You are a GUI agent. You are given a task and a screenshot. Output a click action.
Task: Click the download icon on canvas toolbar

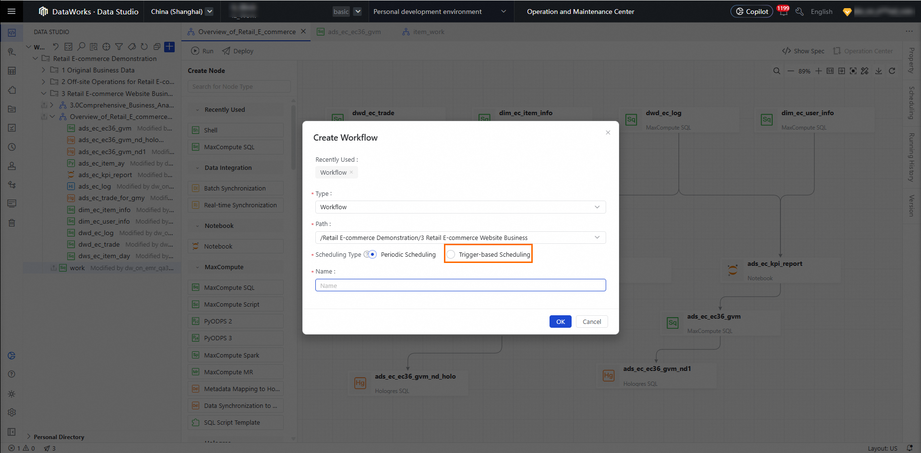click(878, 71)
